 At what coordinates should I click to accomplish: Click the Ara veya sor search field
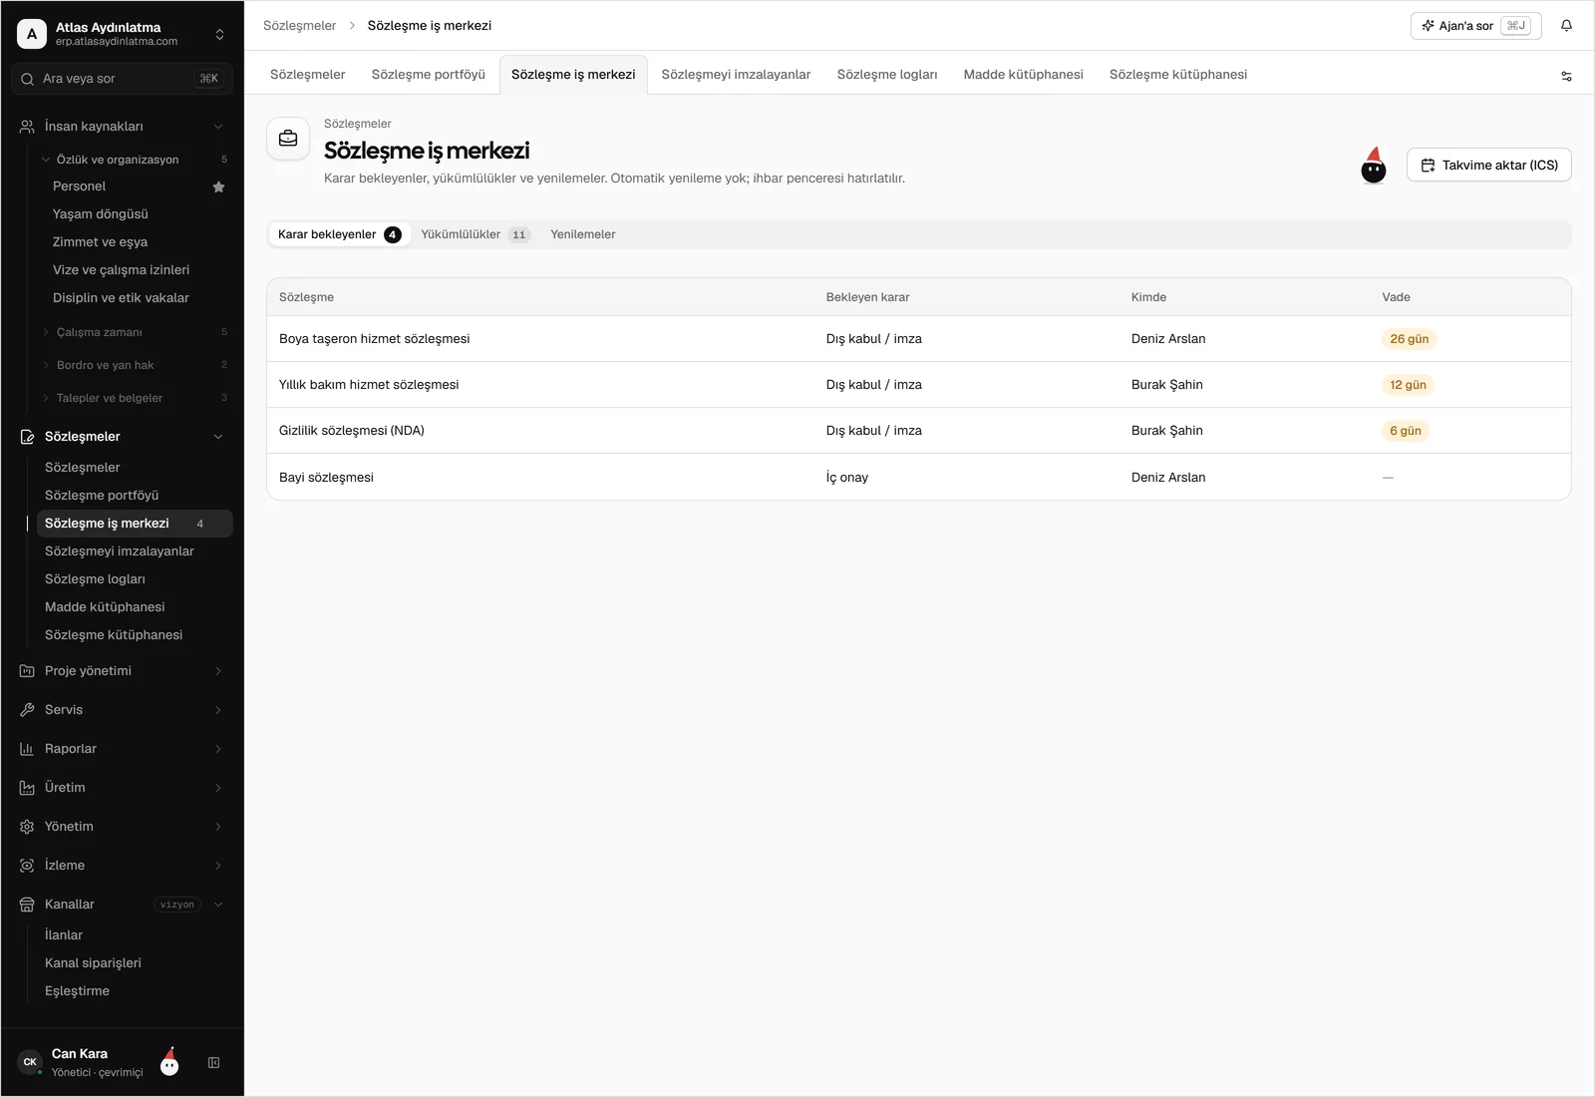(122, 79)
